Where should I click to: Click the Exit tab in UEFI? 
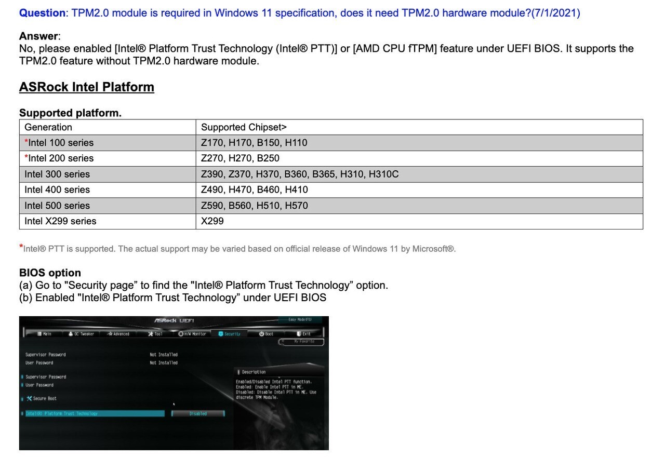(303, 334)
